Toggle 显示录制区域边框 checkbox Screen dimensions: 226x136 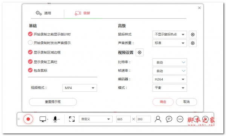[30, 52]
